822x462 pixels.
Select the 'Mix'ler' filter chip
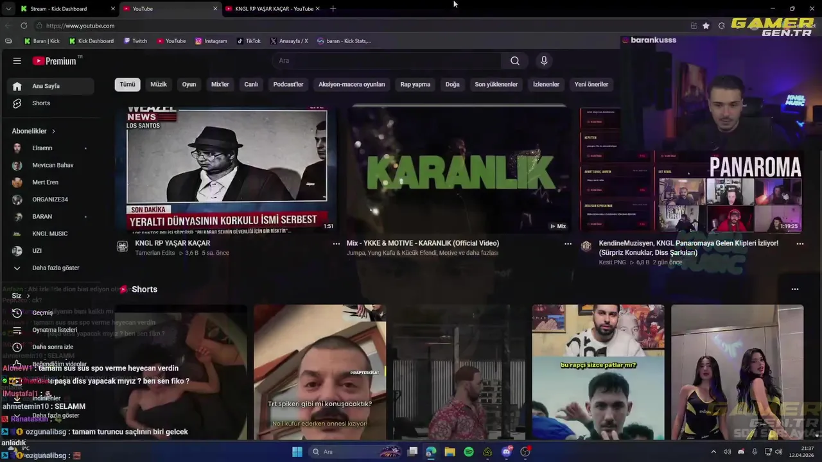[220, 84]
